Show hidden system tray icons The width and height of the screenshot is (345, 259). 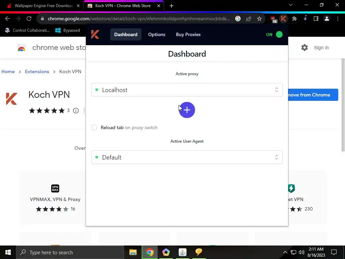coord(285,252)
